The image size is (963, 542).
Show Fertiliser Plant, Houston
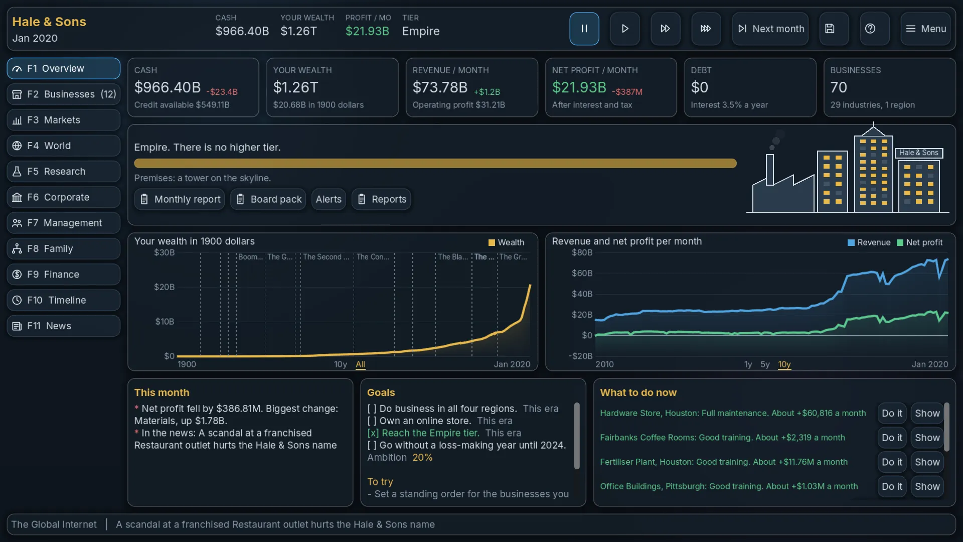pyautogui.click(x=927, y=462)
